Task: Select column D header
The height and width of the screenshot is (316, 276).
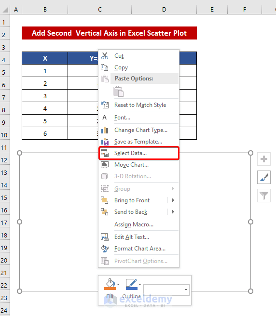Action: (x=164, y=9)
